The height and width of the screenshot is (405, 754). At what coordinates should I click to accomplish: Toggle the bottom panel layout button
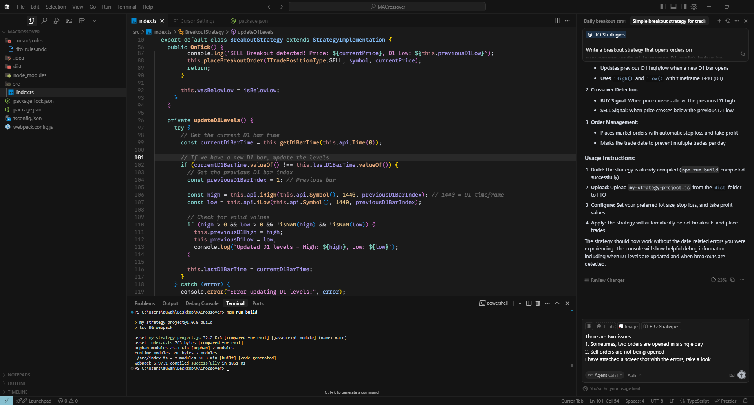(x=673, y=7)
